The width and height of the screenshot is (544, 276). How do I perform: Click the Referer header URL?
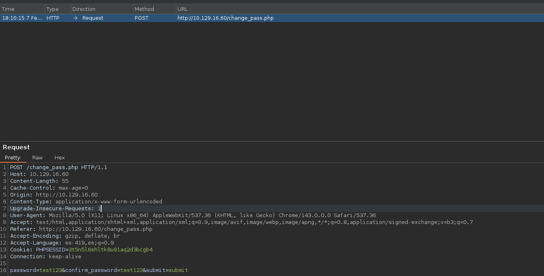(x=95, y=229)
